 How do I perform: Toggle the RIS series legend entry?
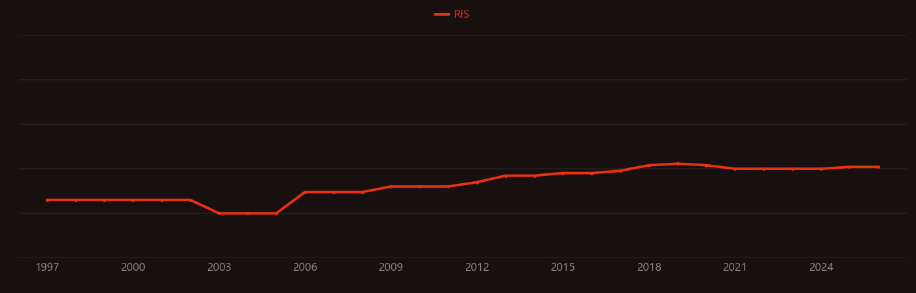click(x=452, y=14)
